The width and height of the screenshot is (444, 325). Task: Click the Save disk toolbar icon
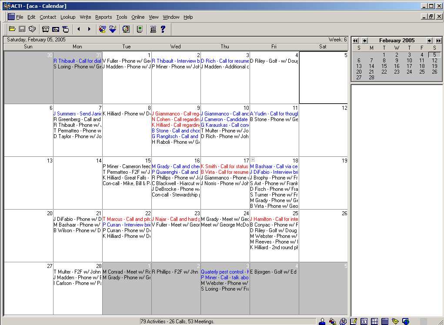(22, 29)
